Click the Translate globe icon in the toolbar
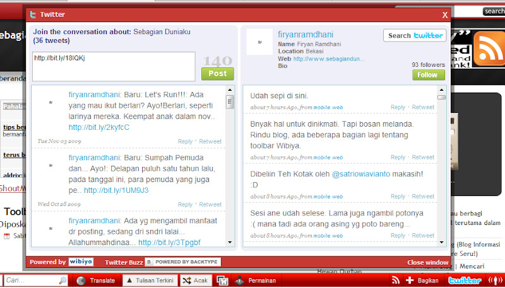Screen dimensions: 505x288 [x=81, y=280]
